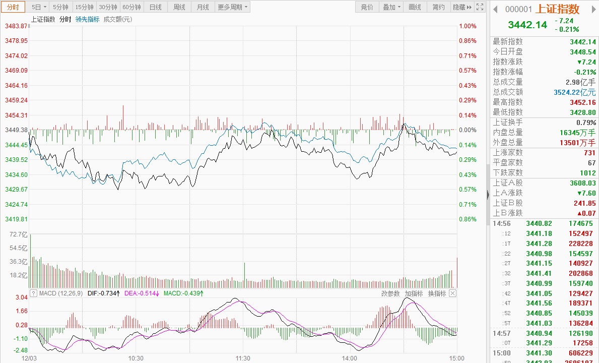Select the 下跌家数 value 1012
The width and height of the screenshot is (599, 363).
(x=588, y=173)
